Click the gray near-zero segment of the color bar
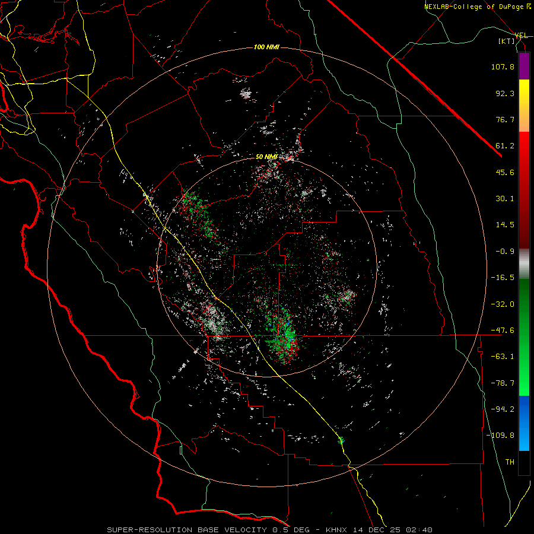534x534 pixels. 524,263
